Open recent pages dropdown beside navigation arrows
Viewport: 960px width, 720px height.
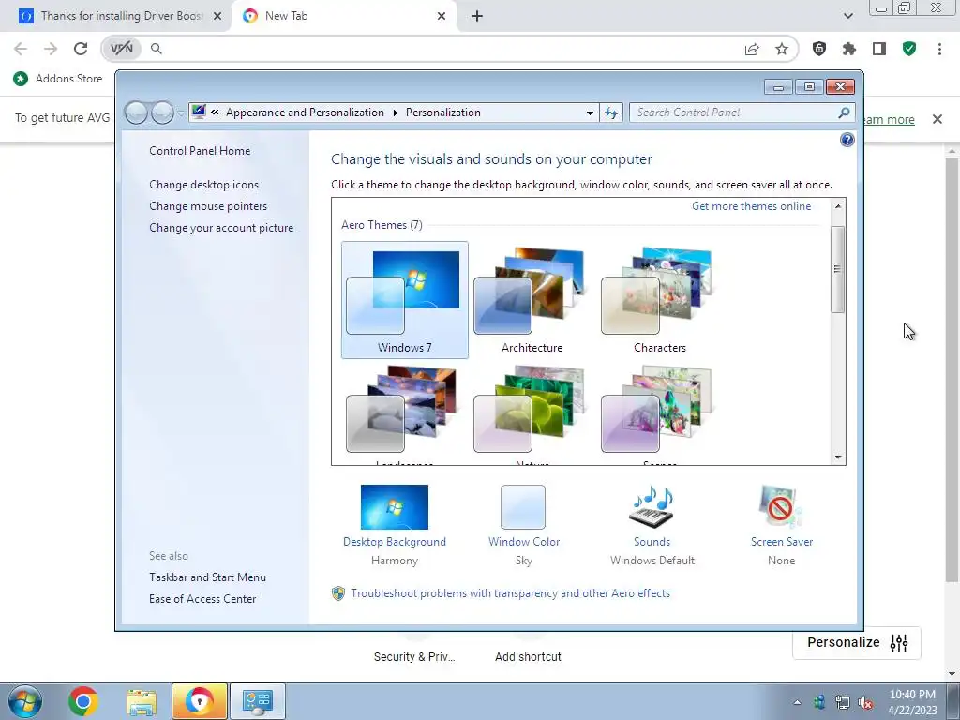coord(181,113)
